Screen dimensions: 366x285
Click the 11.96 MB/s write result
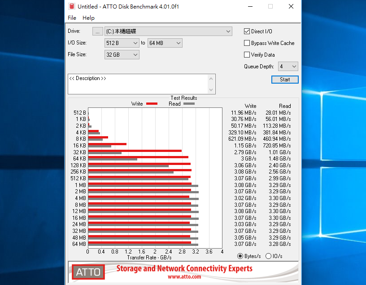tap(244, 113)
